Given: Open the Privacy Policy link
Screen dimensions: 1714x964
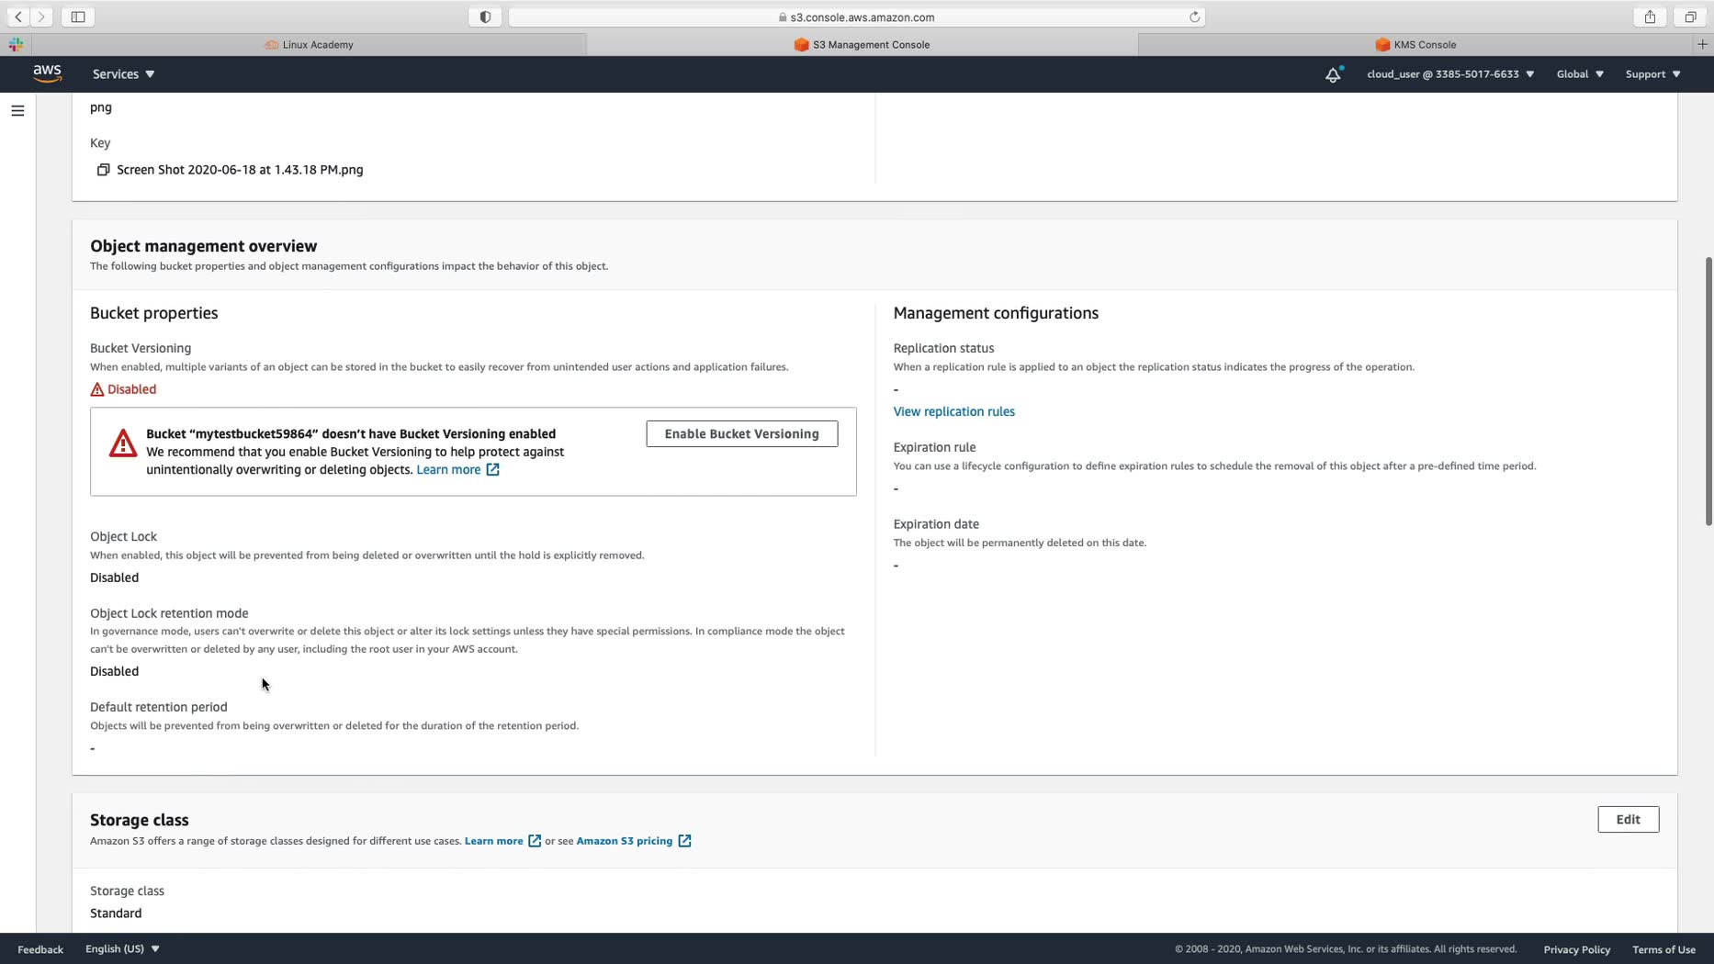Looking at the screenshot, I should click(1576, 949).
